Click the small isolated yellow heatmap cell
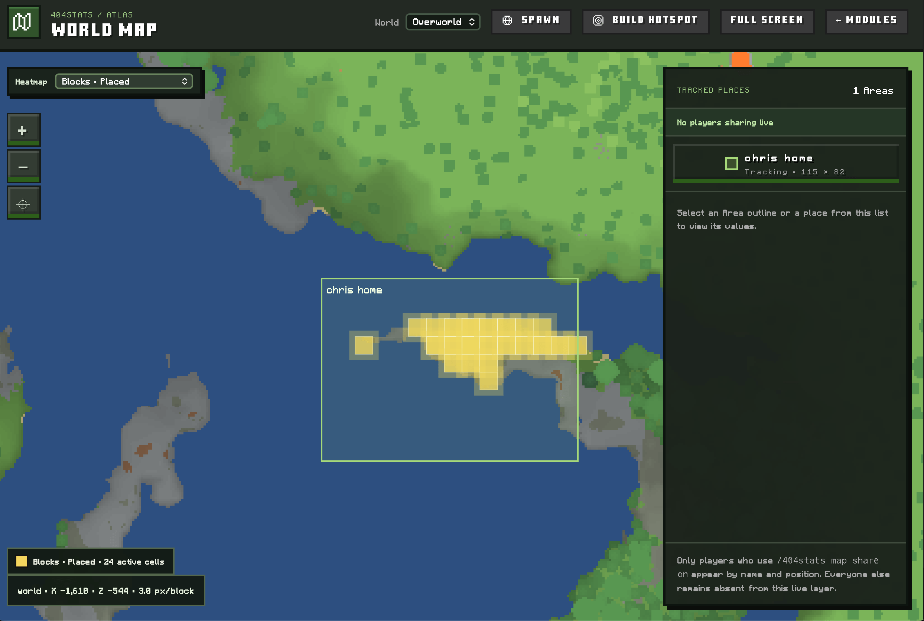924x621 pixels. (x=364, y=345)
